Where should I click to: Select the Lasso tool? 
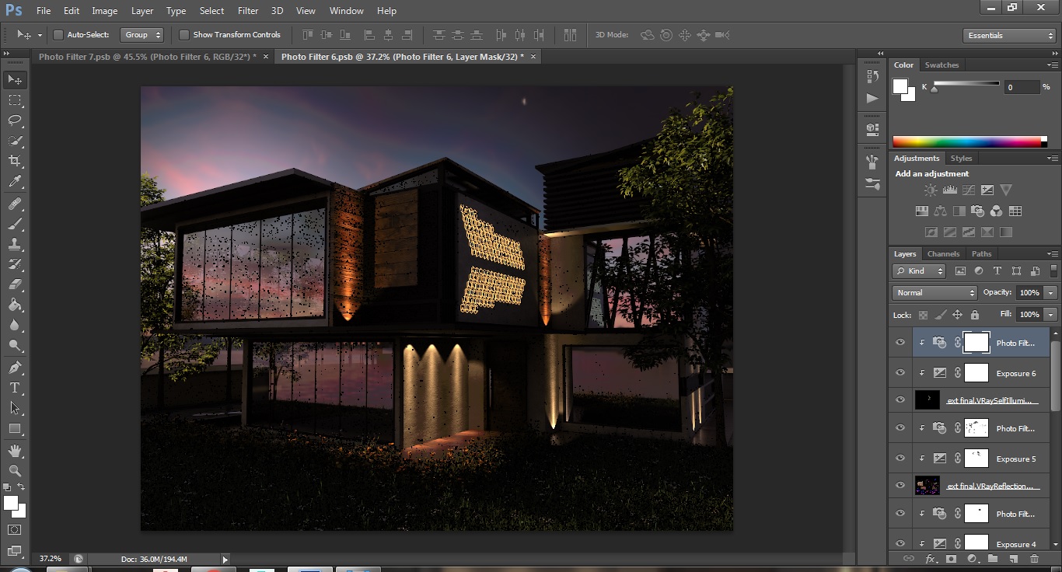point(15,120)
